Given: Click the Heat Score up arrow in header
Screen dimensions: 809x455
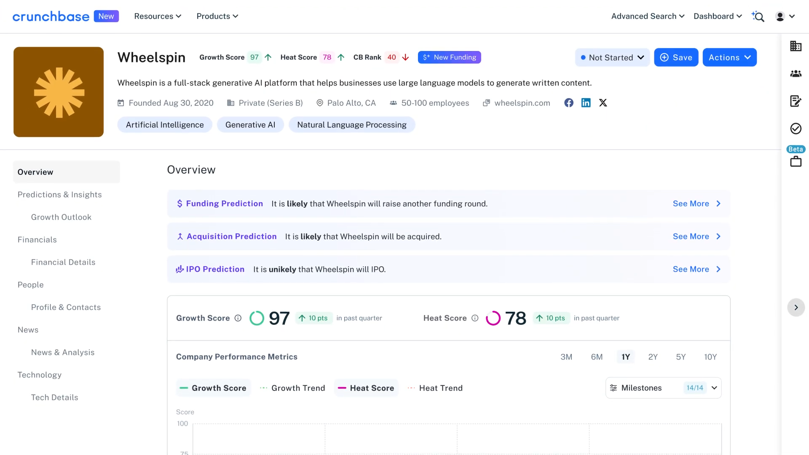Looking at the screenshot, I should point(341,57).
